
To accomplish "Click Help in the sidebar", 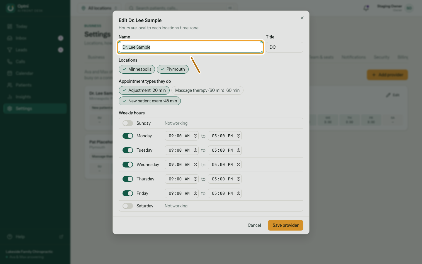I will (35, 237).
